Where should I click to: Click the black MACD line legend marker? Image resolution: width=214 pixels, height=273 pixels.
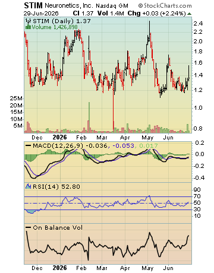point(29,145)
